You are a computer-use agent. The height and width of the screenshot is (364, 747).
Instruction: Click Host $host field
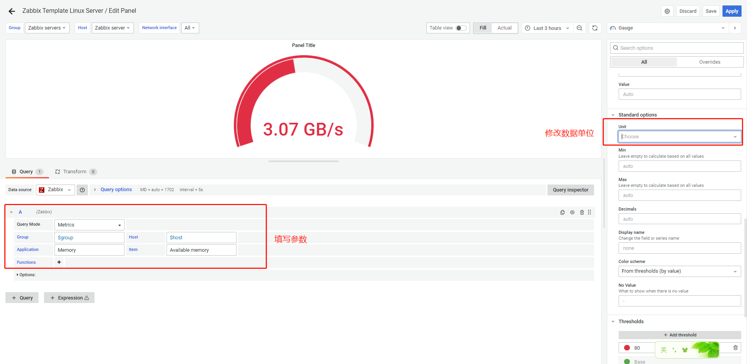(201, 237)
